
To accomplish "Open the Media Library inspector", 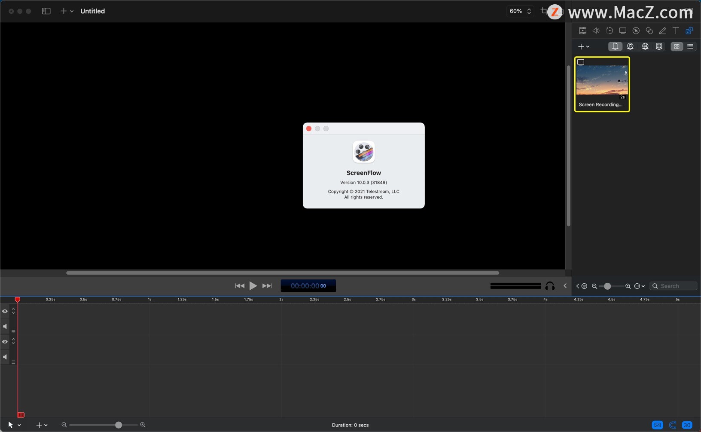I will click(689, 31).
